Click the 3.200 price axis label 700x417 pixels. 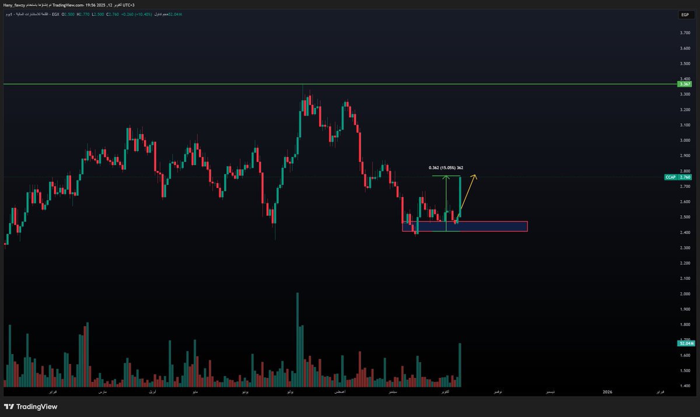coord(685,110)
